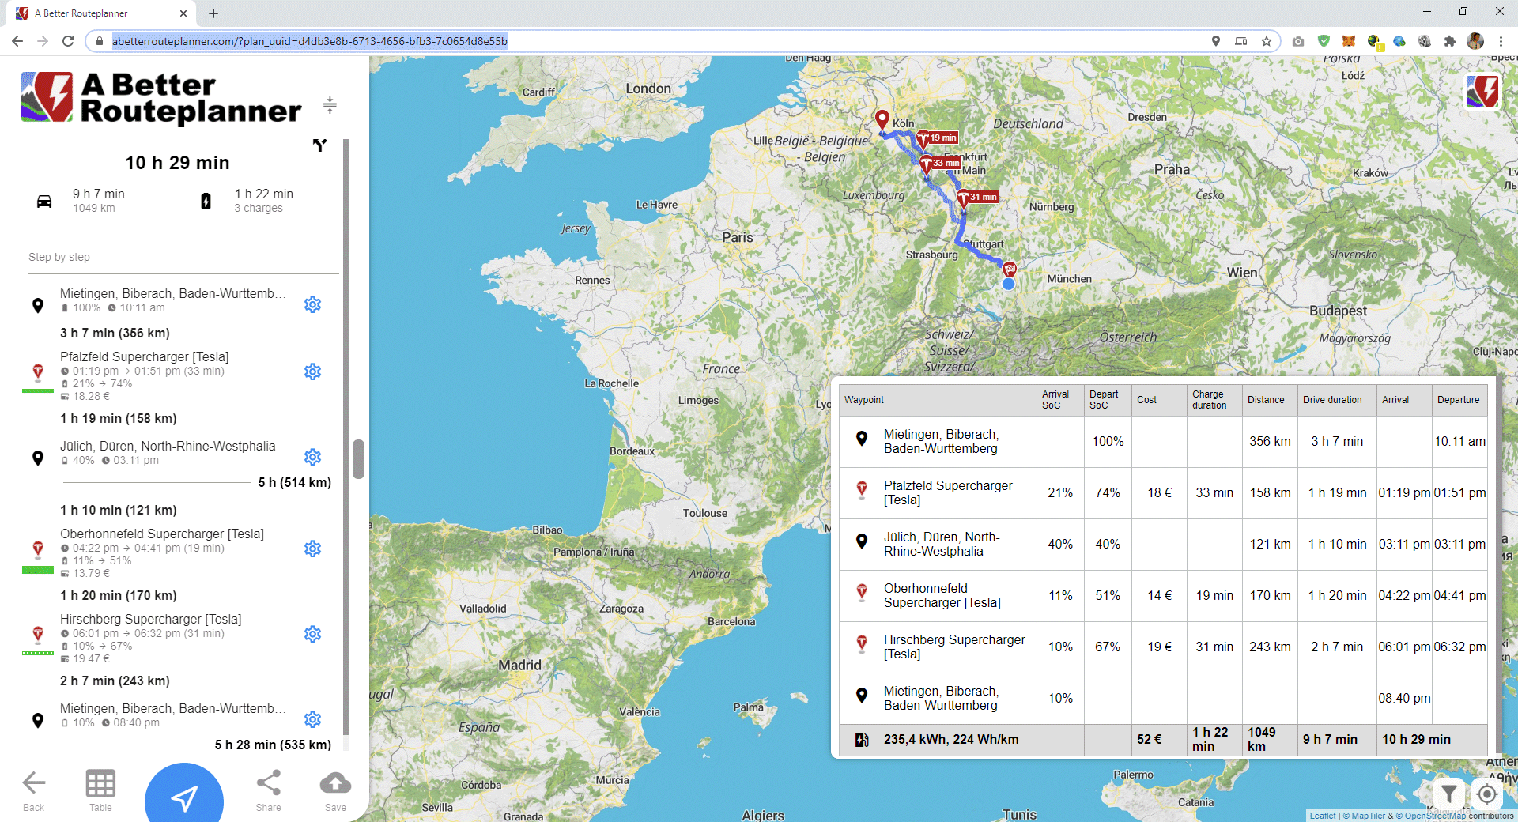
Task: Open the MapTiler attribution link
Action: click(1365, 816)
